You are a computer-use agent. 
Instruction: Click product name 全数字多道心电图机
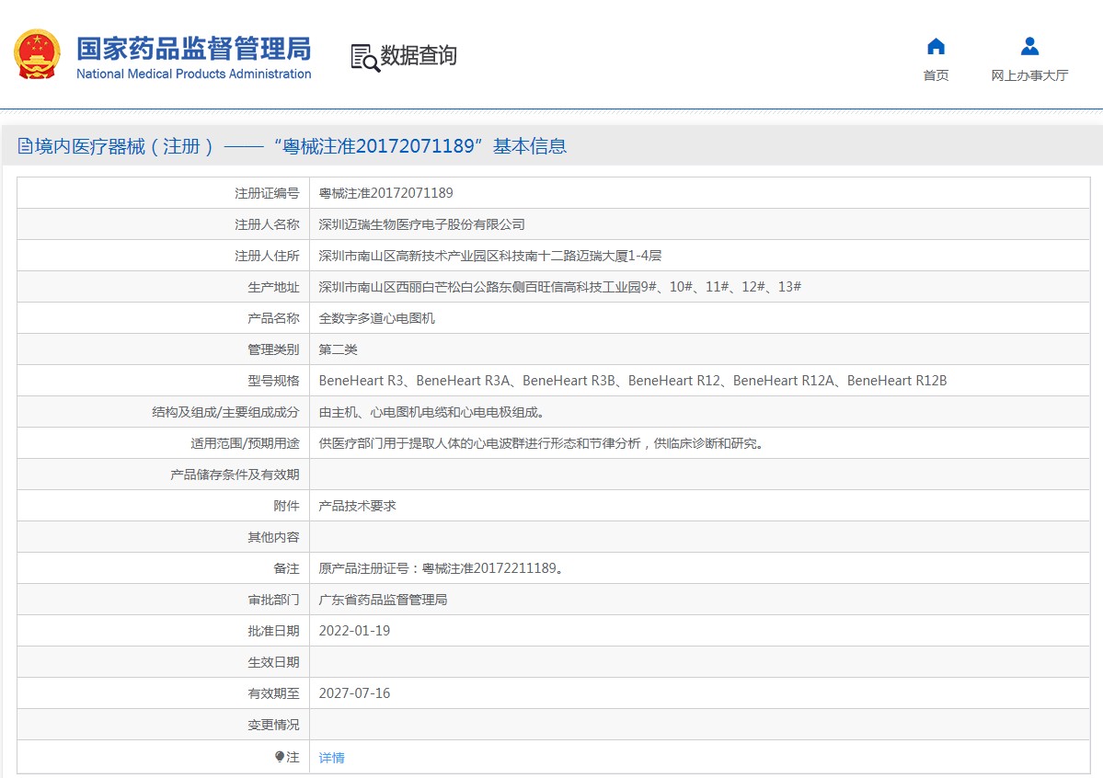[376, 318]
